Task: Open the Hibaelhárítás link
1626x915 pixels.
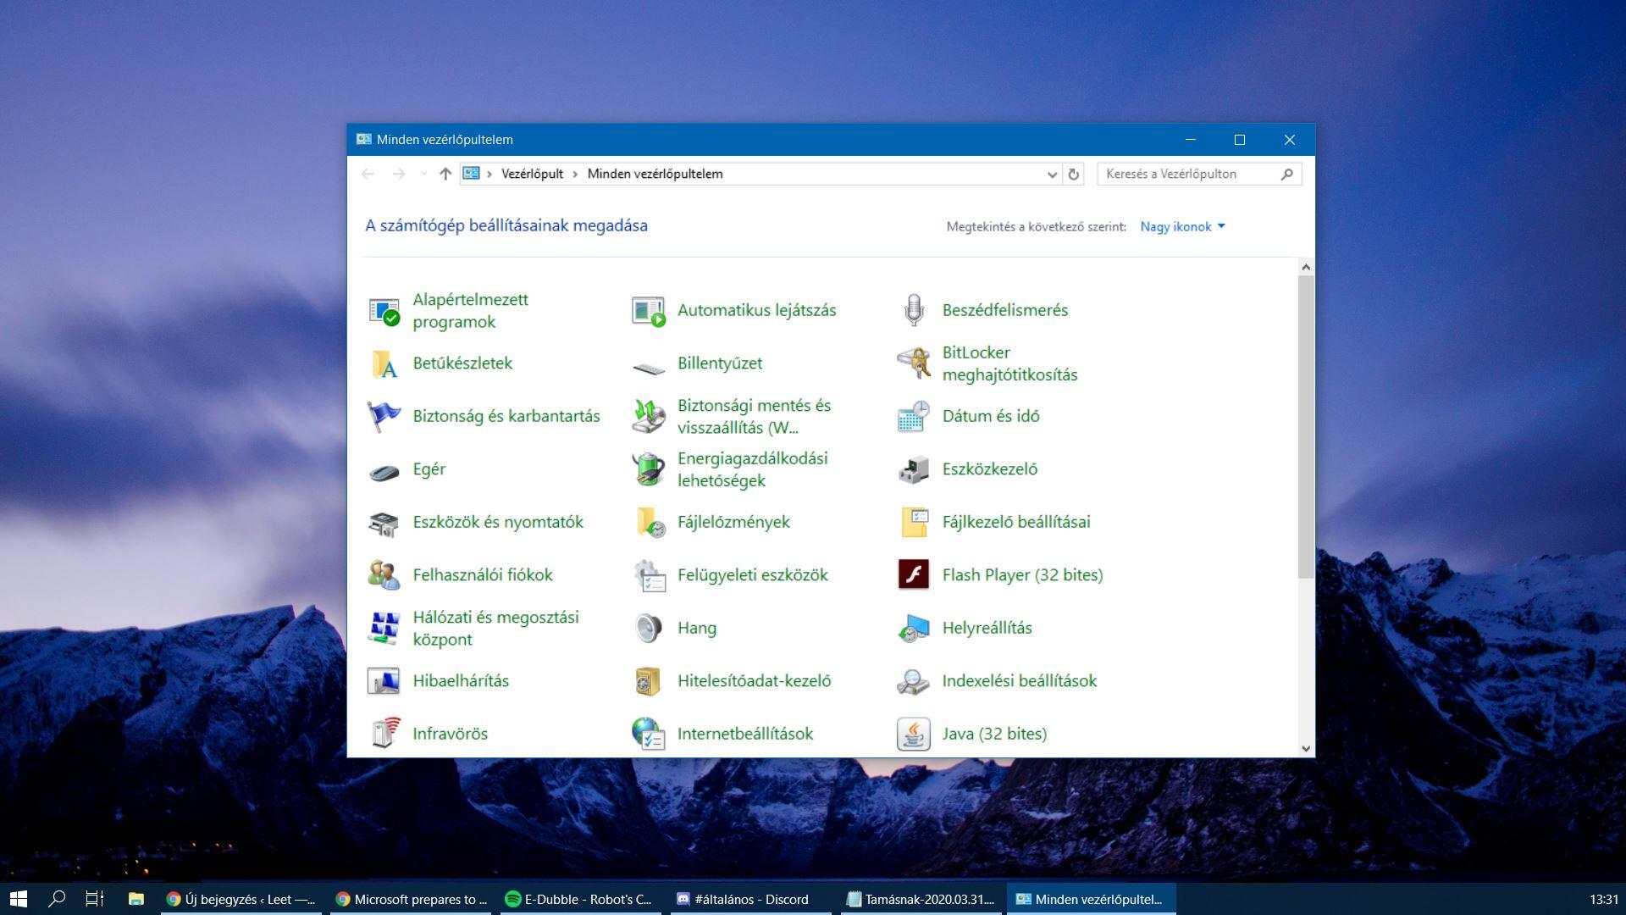Action: (461, 681)
